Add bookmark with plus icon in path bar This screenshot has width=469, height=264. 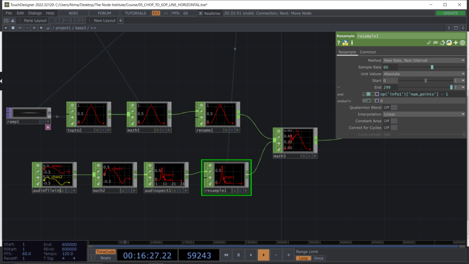pos(34,28)
